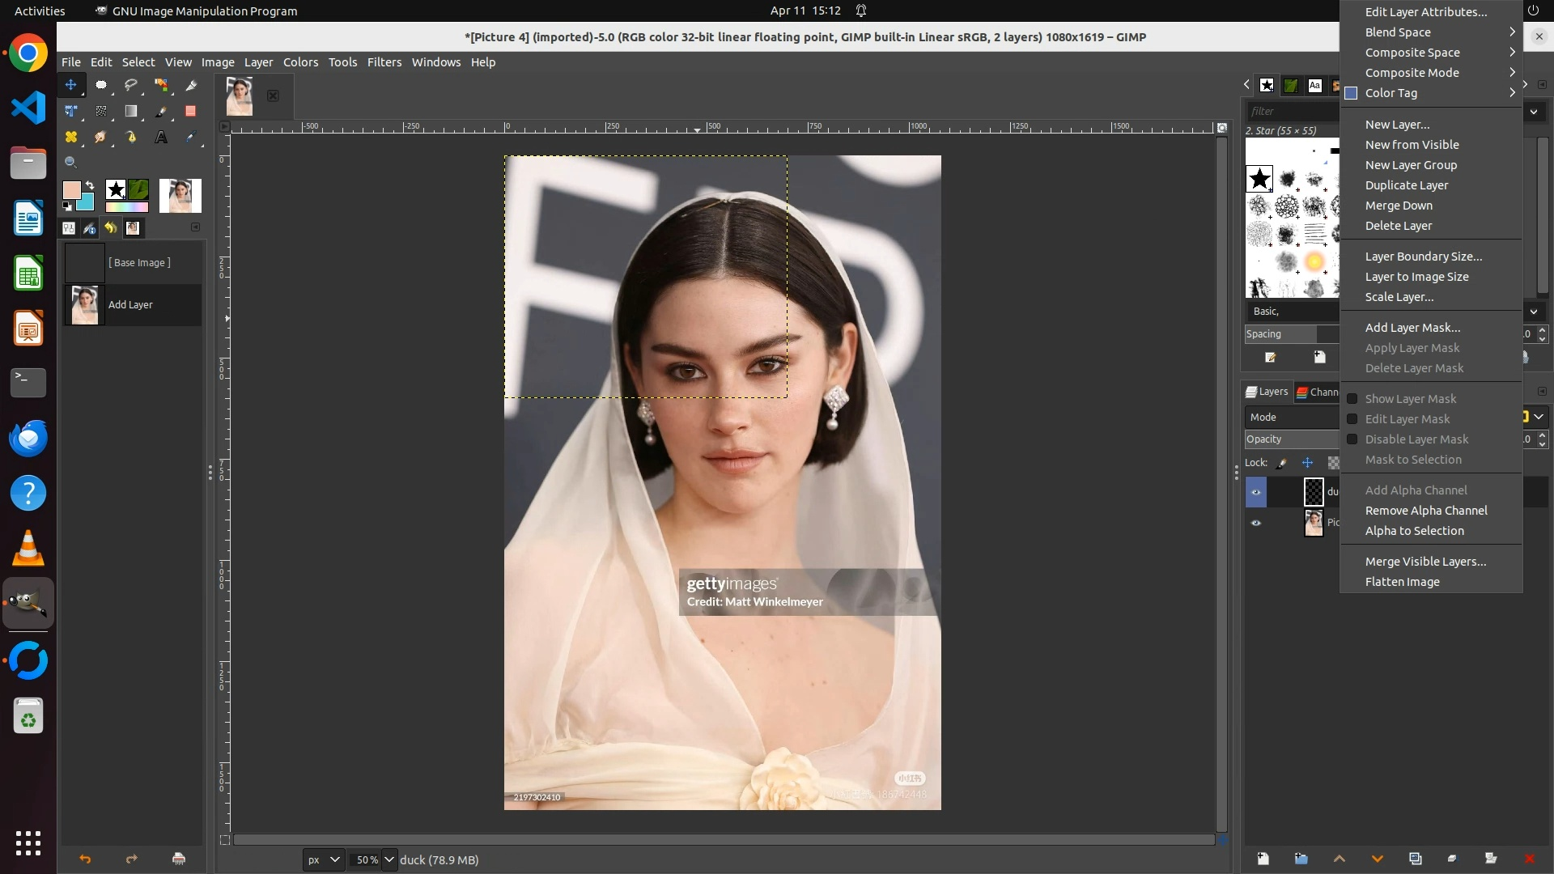Select the Text tool

(x=161, y=138)
